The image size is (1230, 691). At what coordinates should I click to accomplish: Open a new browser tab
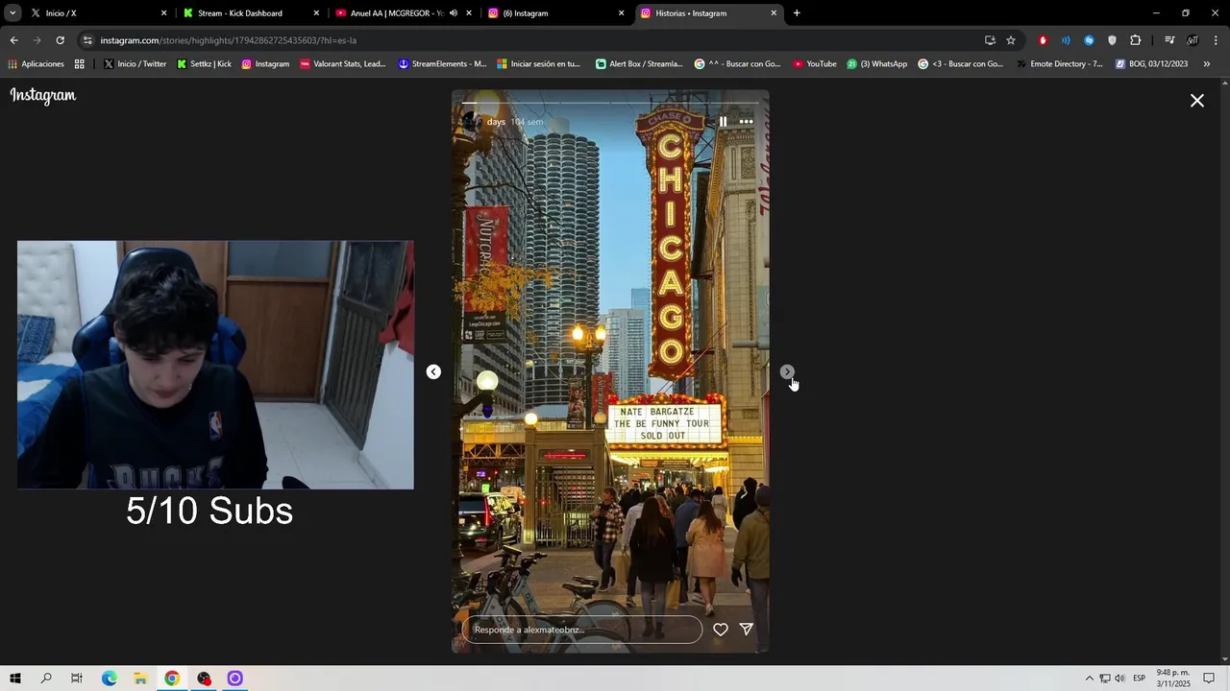(x=797, y=13)
